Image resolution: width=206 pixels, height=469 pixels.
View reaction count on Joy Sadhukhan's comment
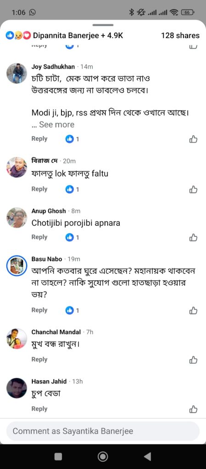coord(72,139)
